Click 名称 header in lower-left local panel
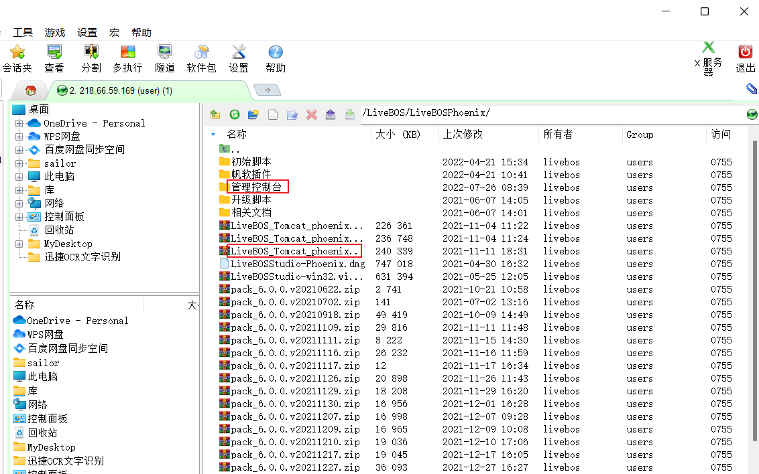This screenshot has width=759, height=474. point(24,305)
